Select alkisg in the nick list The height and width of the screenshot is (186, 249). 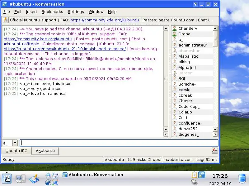[x=192, y=62]
